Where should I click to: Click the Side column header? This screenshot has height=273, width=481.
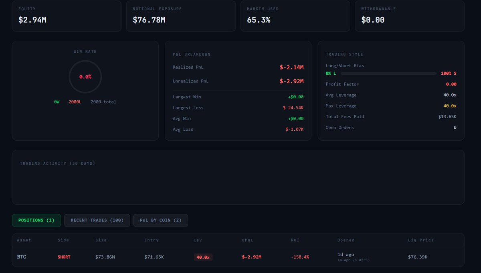pyautogui.click(x=63, y=240)
